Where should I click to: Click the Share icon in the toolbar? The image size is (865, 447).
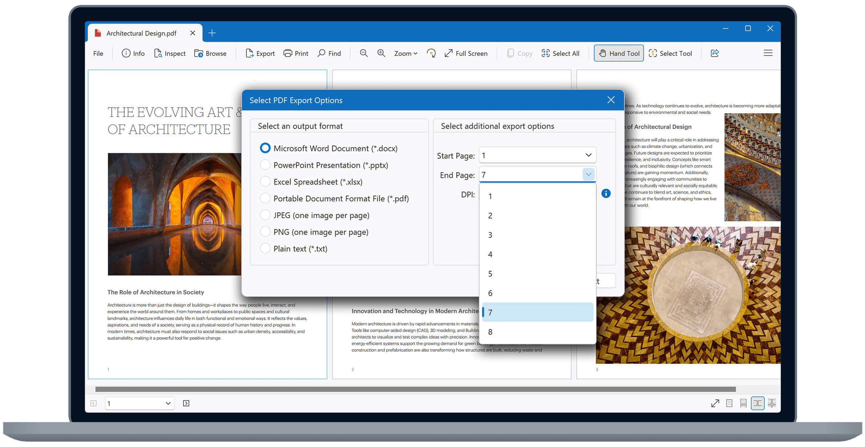714,53
